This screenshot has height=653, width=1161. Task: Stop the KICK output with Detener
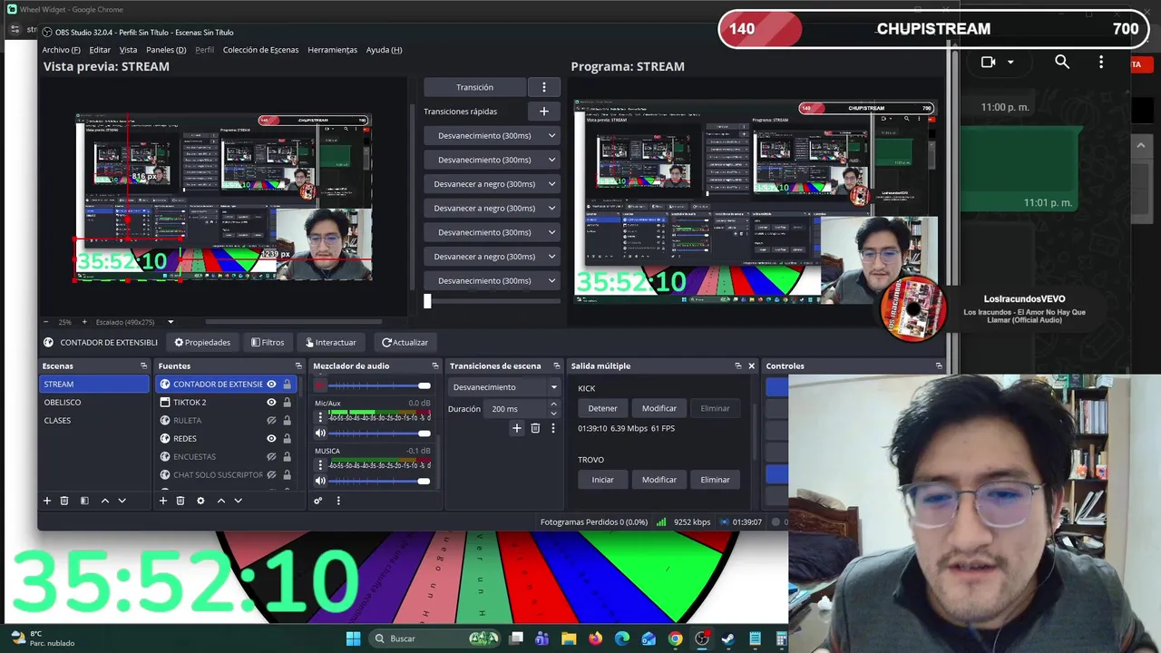[602, 408]
